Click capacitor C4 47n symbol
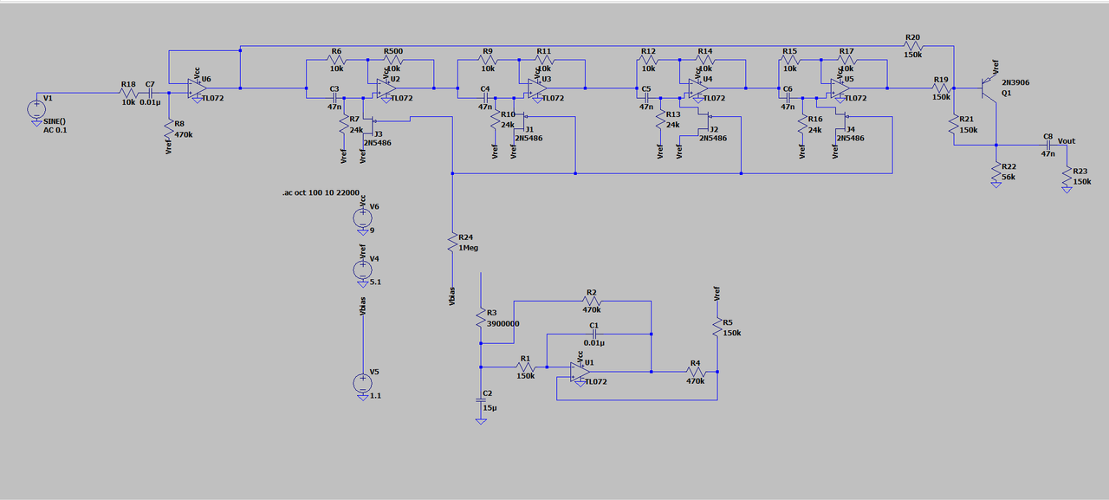Viewport: 1109px width, 500px height. (x=485, y=97)
